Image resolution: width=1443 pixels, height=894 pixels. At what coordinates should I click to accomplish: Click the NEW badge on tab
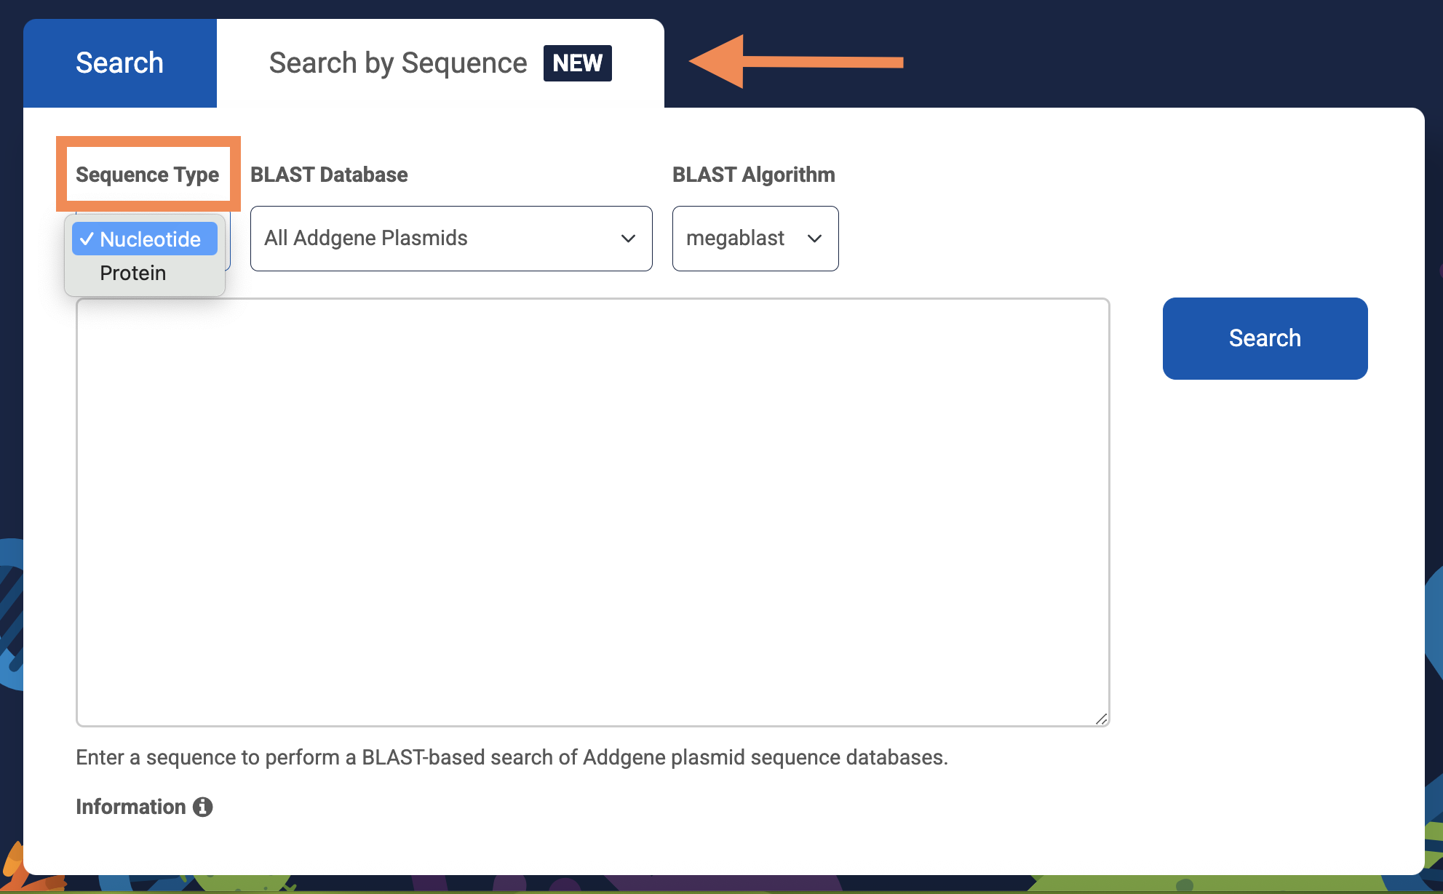point(577,63)
